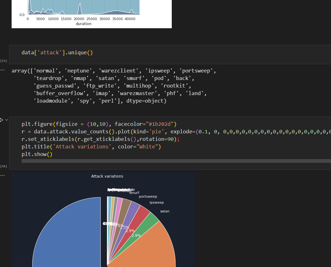The height and width of the screenshot is (267, 331).
Task: Click 'buffer_overflow' in the array output
Action: (60, 93)
